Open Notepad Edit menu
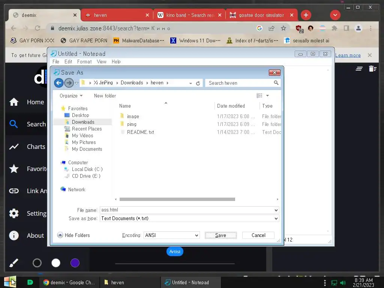Viewport: 384px width, 288px height. click(68, 62)
